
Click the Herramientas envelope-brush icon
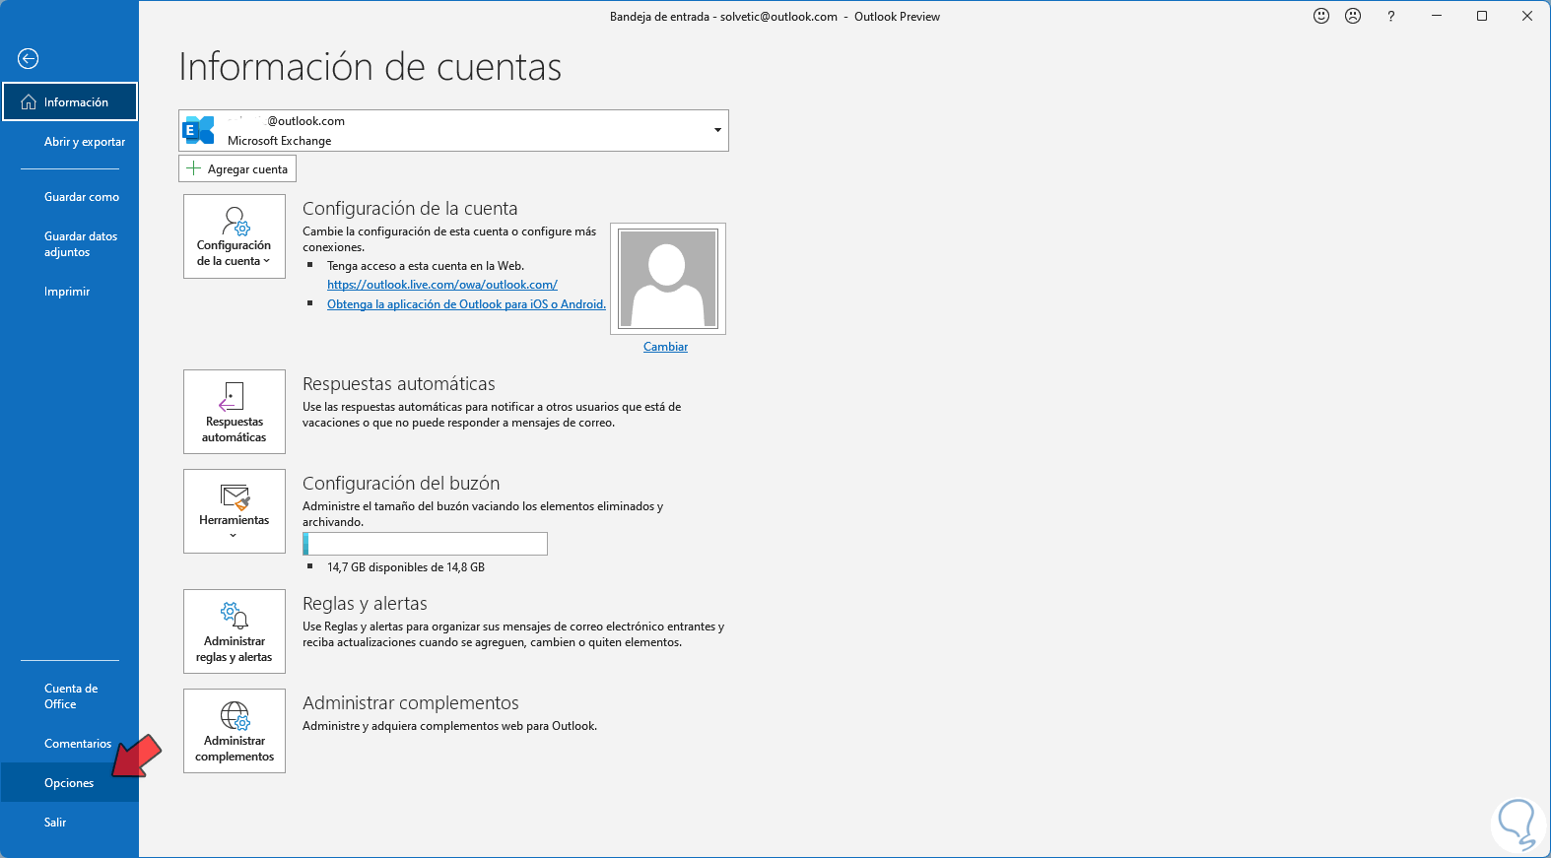tap(236, 497)
